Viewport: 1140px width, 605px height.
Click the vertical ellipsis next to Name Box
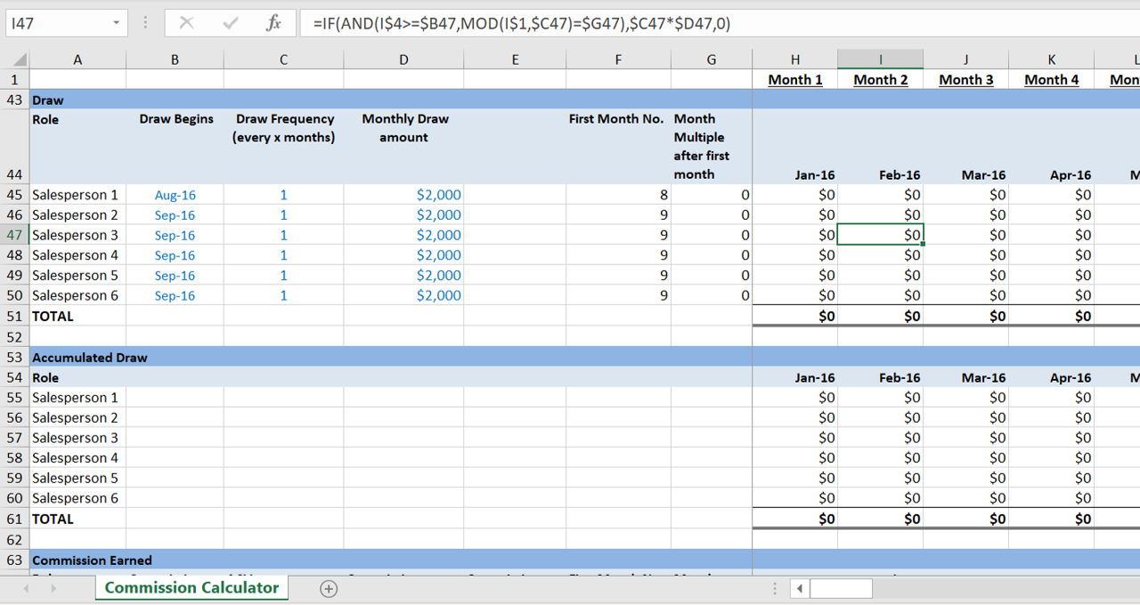coord(145,23)
